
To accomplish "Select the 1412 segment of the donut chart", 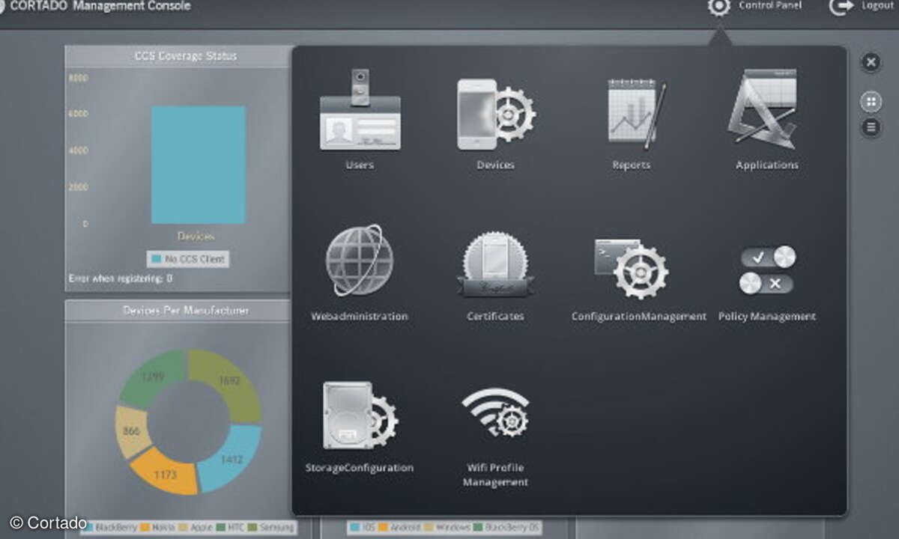I will tap(230, 458).
